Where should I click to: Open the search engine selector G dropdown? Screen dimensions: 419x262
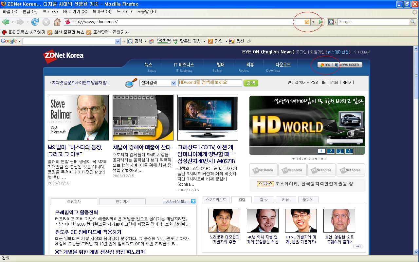point(332,22)
